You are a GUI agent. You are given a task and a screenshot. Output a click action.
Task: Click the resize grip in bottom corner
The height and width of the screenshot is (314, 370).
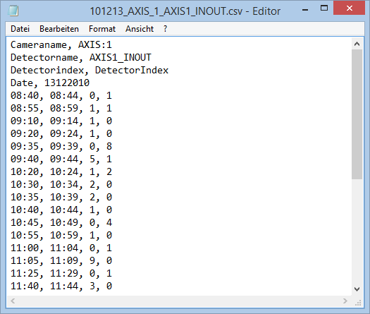point(358,303)
